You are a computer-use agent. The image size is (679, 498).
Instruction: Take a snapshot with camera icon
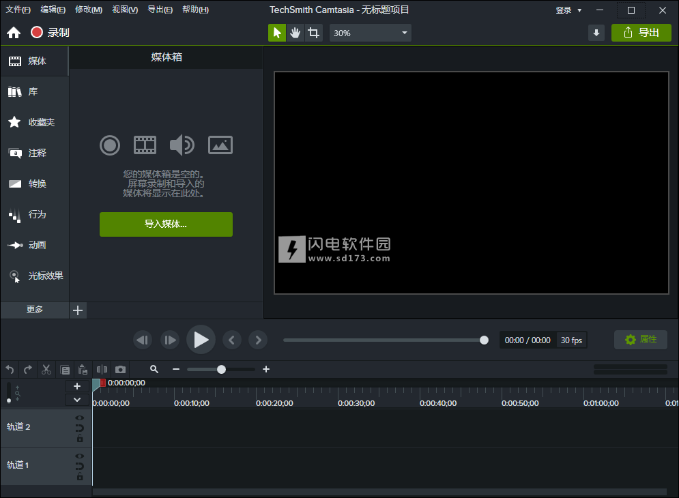[120, 369]
